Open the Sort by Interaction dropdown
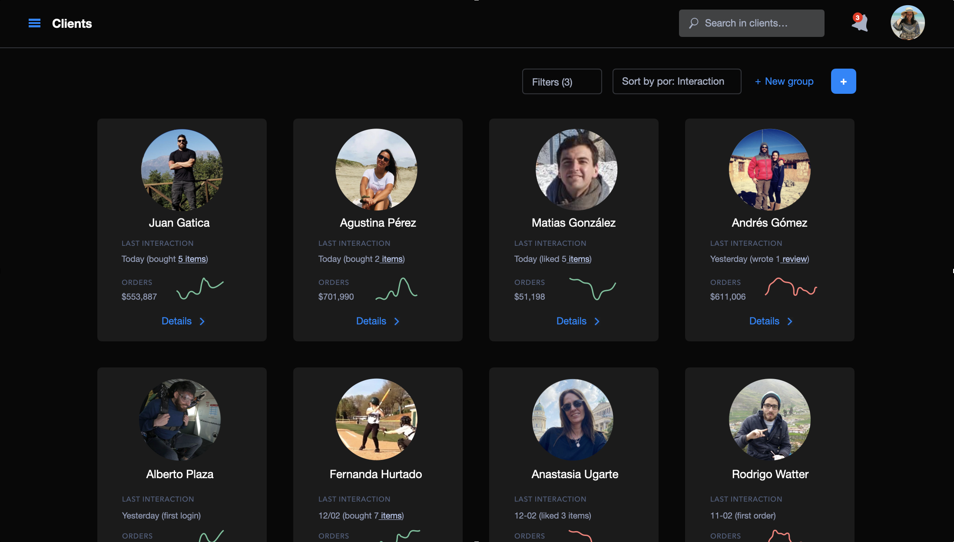 click(676, 81)
